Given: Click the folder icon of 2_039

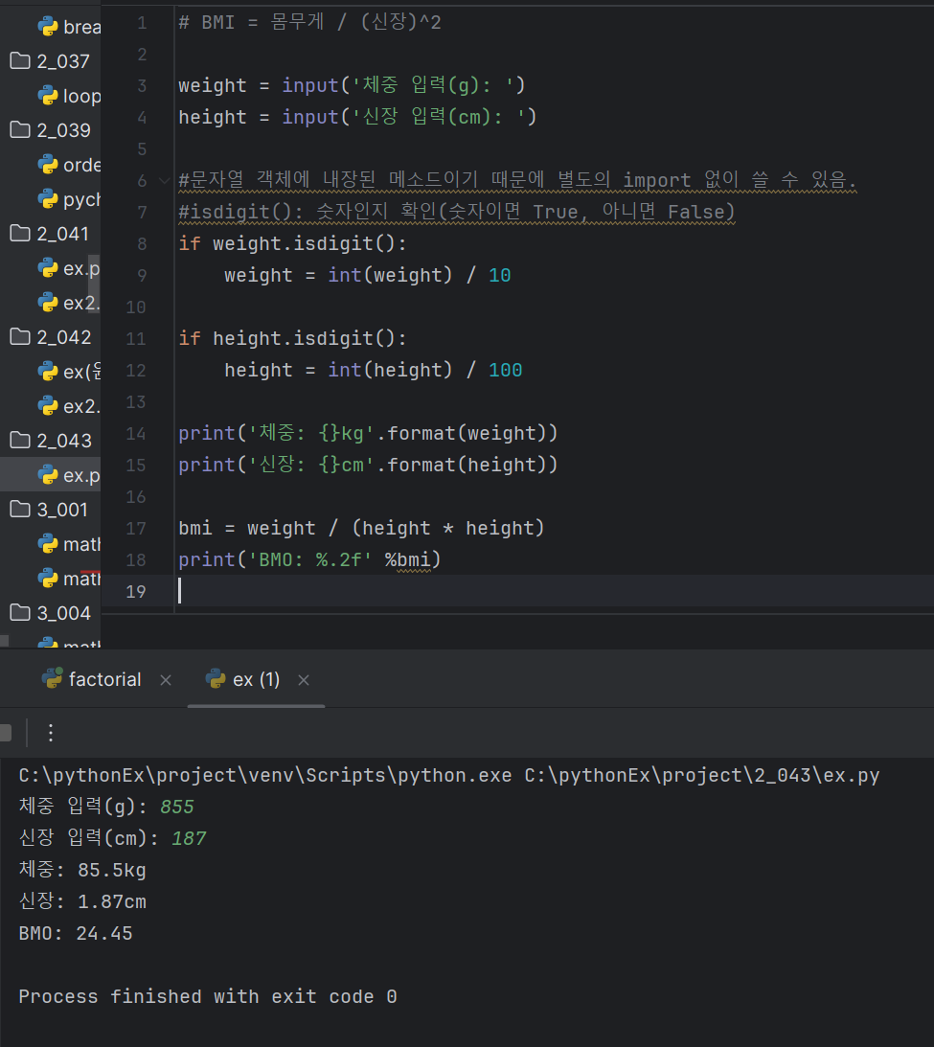Looking at the screenshot, I should [20, 129].
